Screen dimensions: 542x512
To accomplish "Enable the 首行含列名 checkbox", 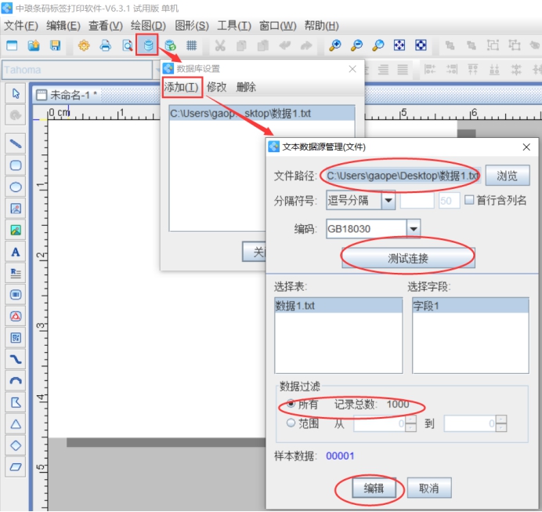I will [469, 200].
